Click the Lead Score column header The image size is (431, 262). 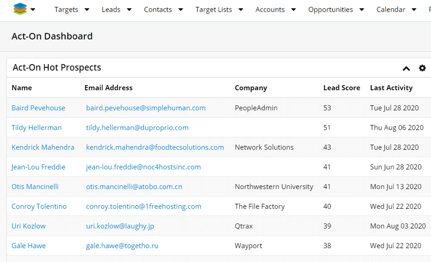point(342,88)
